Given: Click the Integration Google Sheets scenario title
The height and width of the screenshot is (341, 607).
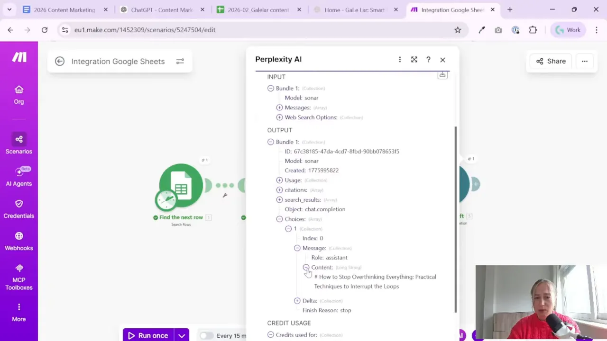Looking at the screenshot, I should pos(118,61).
